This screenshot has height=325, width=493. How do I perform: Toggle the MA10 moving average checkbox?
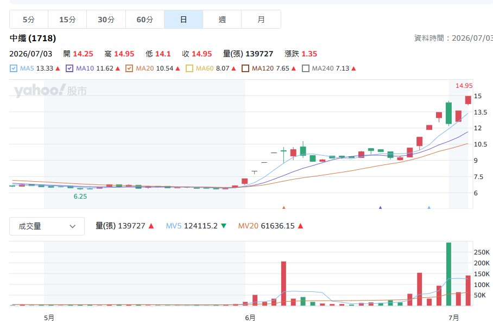[x=69, y=68]
